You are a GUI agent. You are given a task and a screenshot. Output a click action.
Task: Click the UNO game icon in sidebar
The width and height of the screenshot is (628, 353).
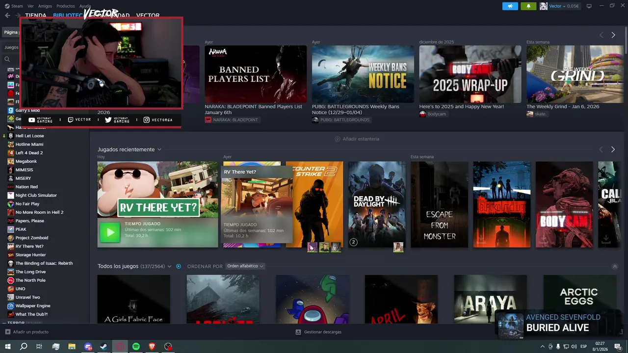coord(11,289)
